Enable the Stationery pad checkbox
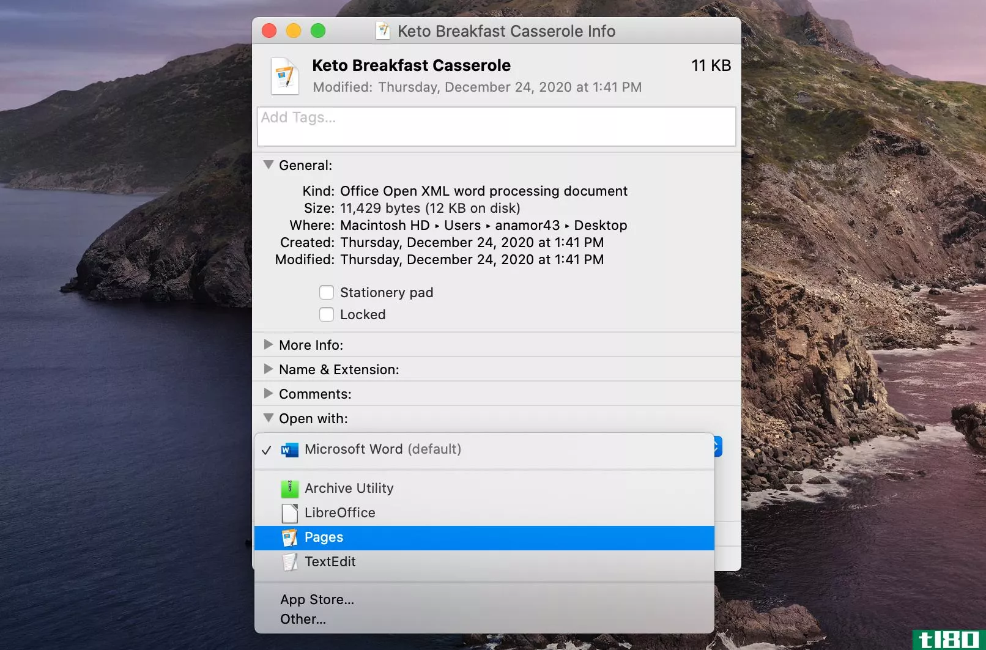The image size is (986, 650). pos(327,292)
